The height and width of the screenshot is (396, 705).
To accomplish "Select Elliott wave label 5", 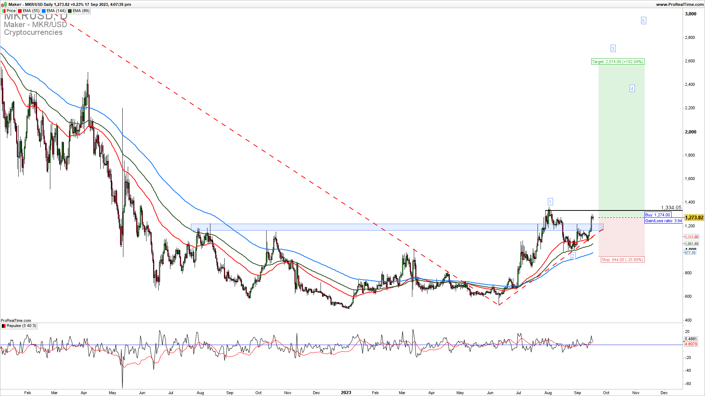I will [x=643, y=21].
